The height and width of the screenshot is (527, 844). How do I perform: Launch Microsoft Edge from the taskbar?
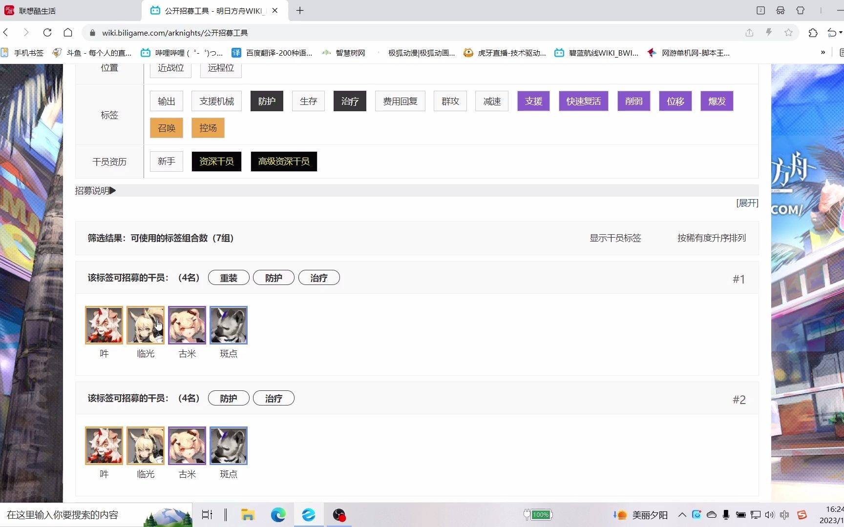tap(278, 515)
